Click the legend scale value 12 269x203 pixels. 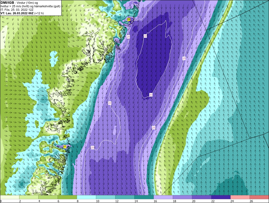pyautogui.click(x=117, y=201)
